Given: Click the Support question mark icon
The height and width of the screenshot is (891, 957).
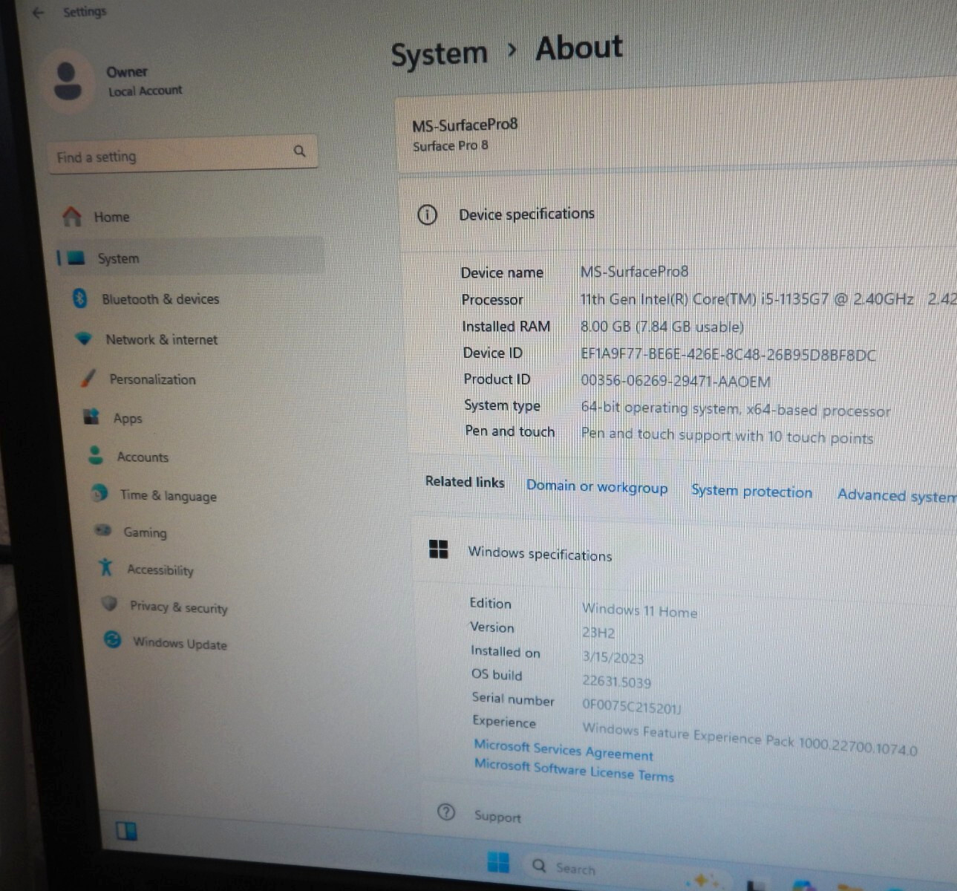Looking at the screenshot, I should [x=446, y=812].
